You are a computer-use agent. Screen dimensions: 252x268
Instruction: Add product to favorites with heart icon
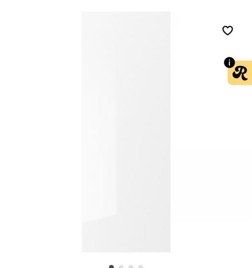227,30
